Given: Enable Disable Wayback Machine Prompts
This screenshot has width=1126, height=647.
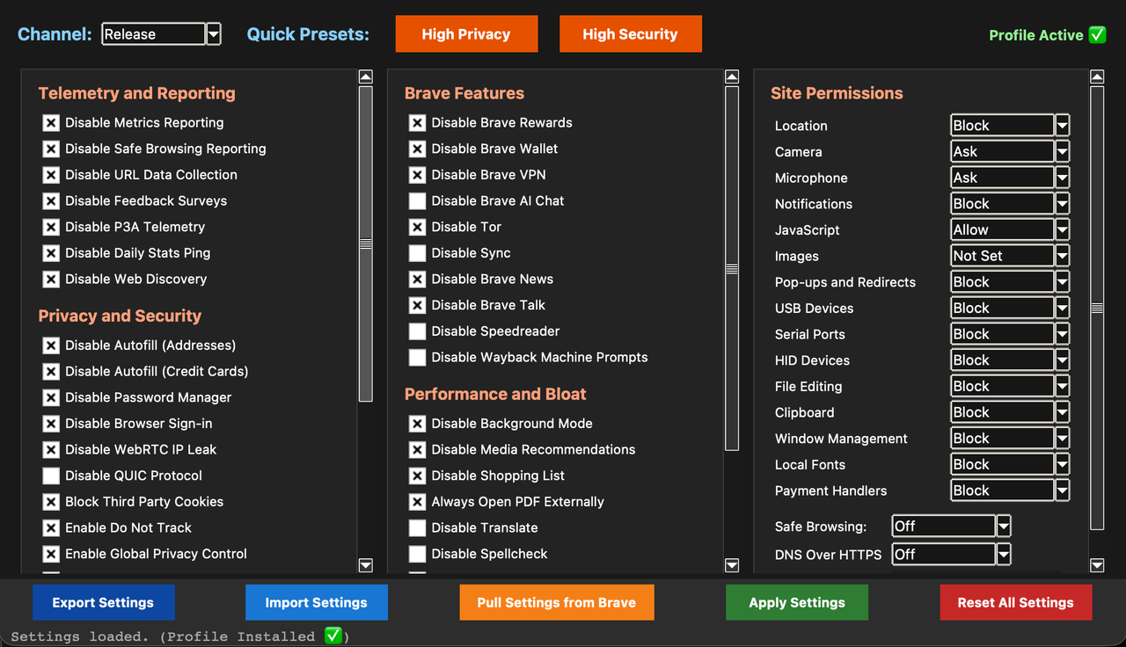Looking at the screenshot, I should (x=417, y=358).
